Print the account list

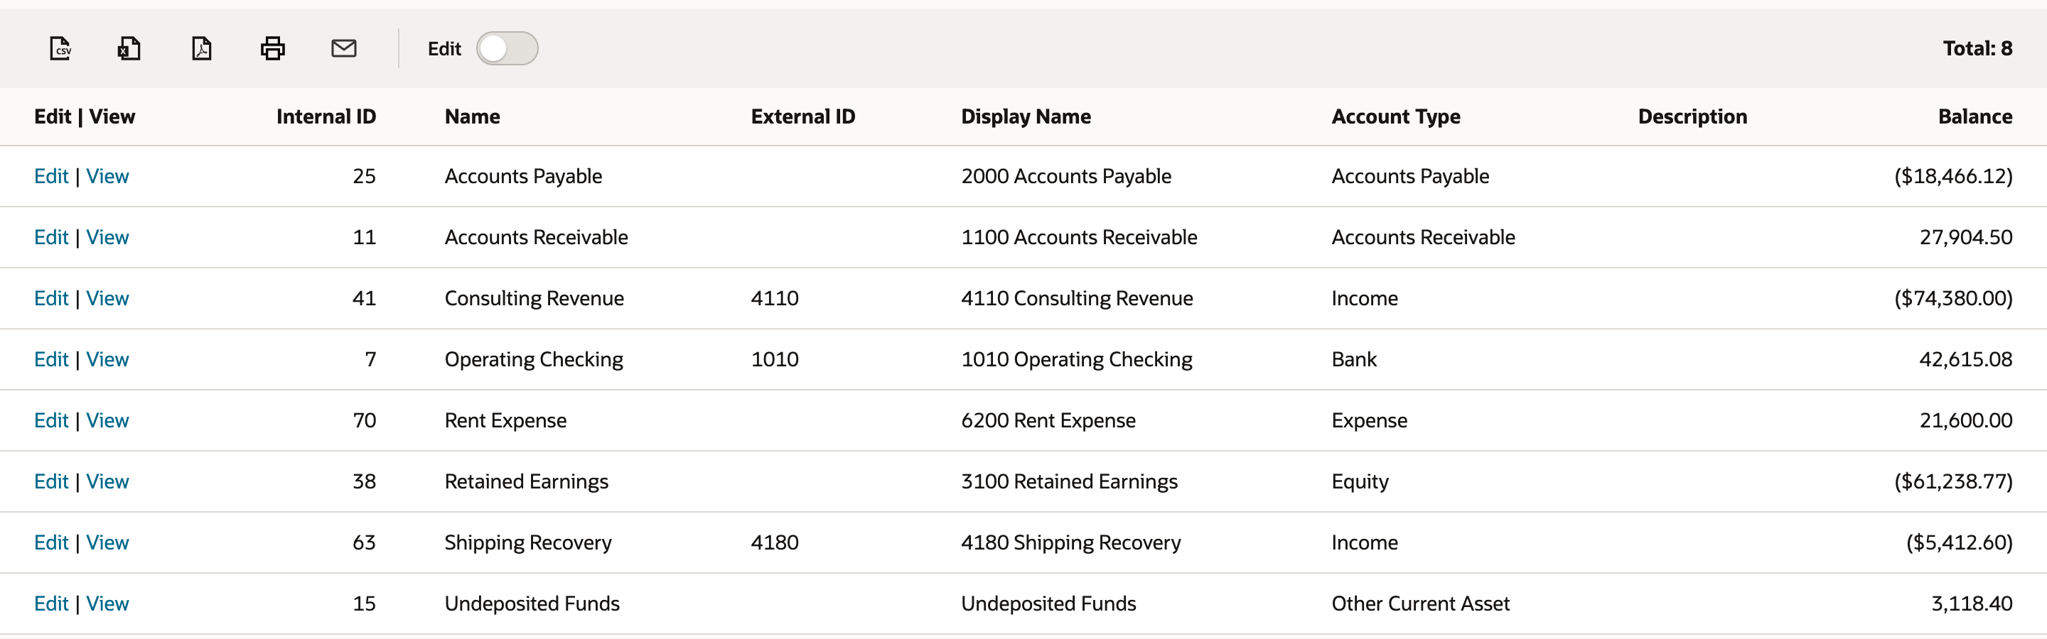[272, 48]
